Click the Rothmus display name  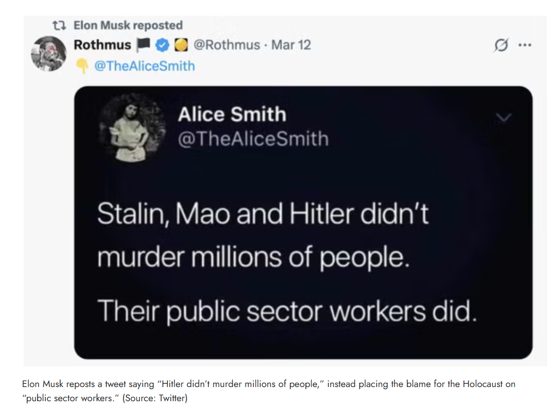click(103, 45)
